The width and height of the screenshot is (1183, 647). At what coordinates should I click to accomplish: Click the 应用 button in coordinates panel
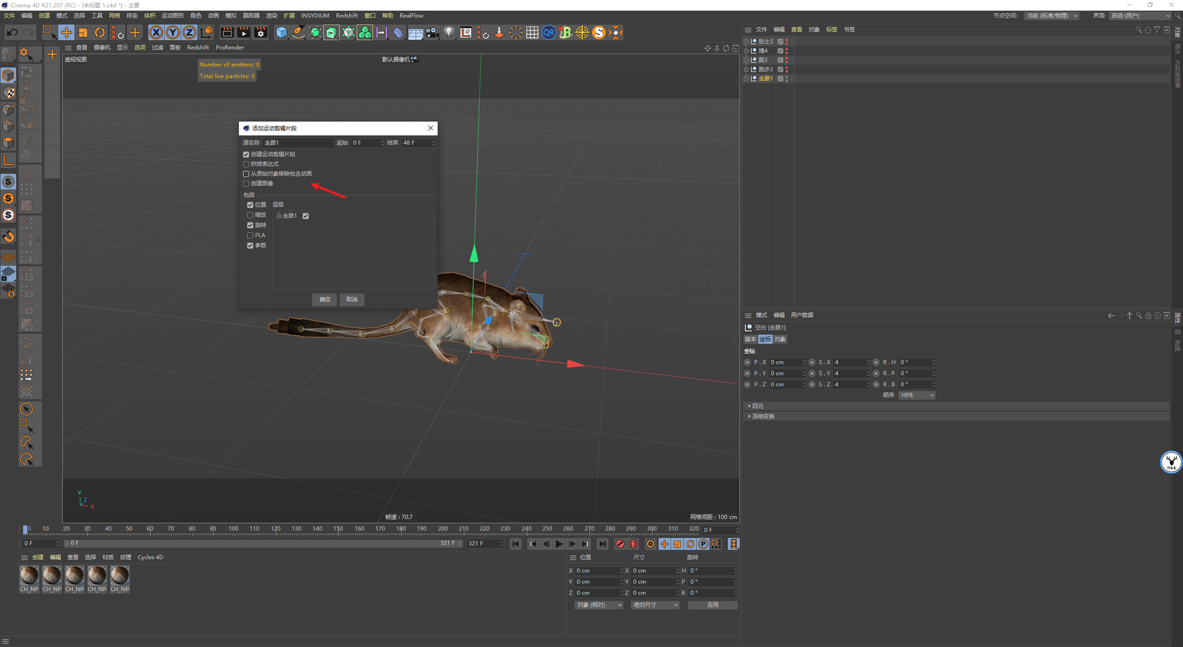(713, 605)
